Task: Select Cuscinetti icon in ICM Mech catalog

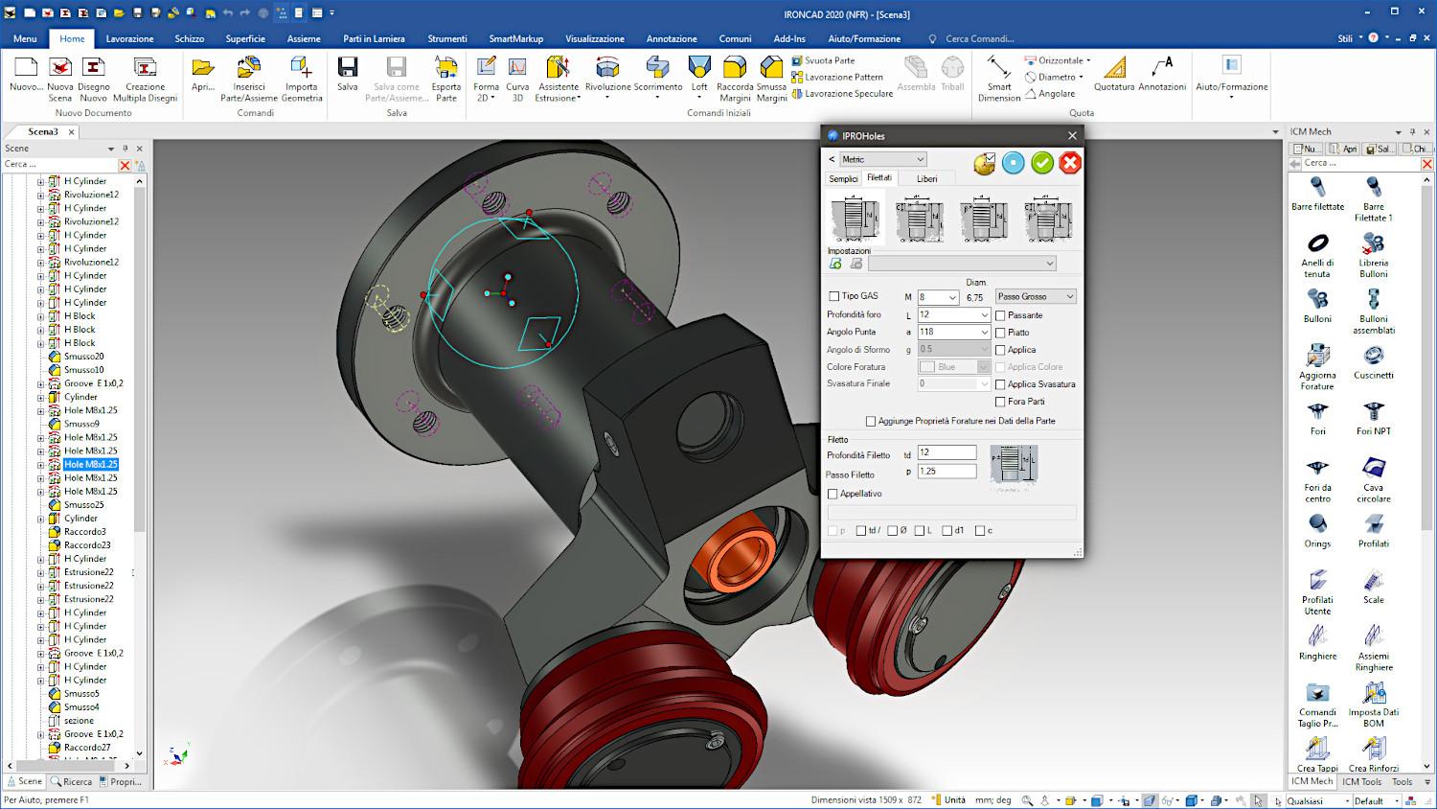Action: [1373, 357]
